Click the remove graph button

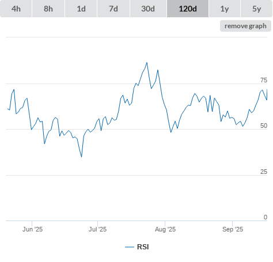pyautogui.click(x=245, y=26)
